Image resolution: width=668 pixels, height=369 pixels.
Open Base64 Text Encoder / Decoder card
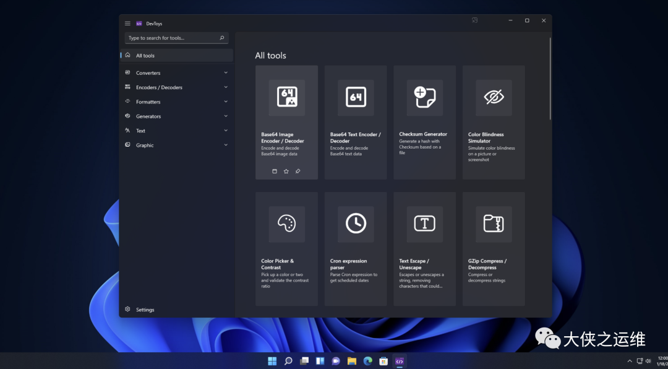pyautogui.click(x=356, y=123)
